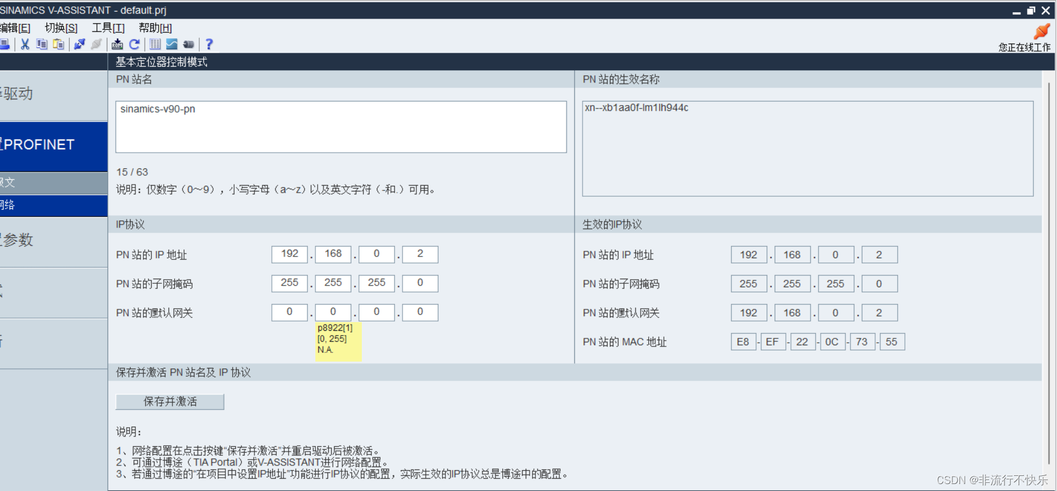Open the 编辑[E] menu
Screen dimensions: 1057x491
click(15, 28)
